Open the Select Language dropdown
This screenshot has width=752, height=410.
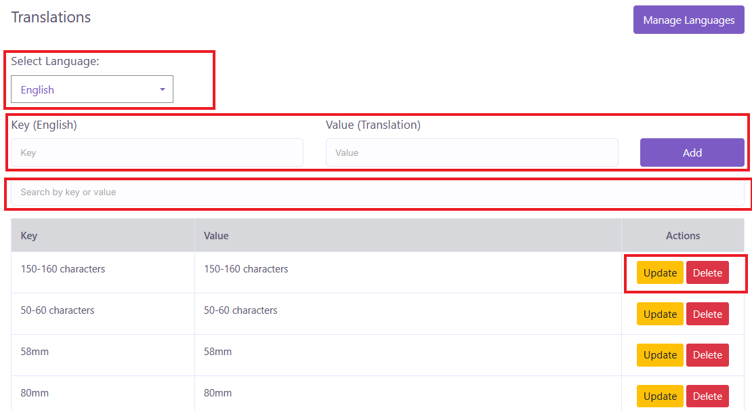(91, 89)
